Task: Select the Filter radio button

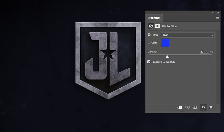Action: coord(149,35)
